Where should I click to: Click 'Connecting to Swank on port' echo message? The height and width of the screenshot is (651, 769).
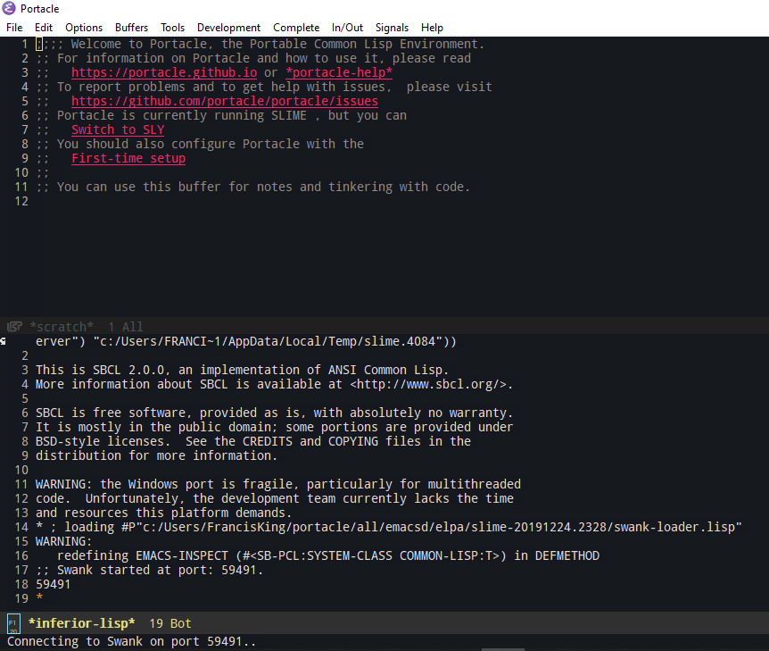click(x=131, y=642)
